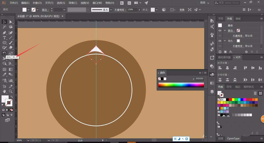Select the Hand tool
This screenshot has width=264, height=143.
pyautogui.click(x=4, y=91)
